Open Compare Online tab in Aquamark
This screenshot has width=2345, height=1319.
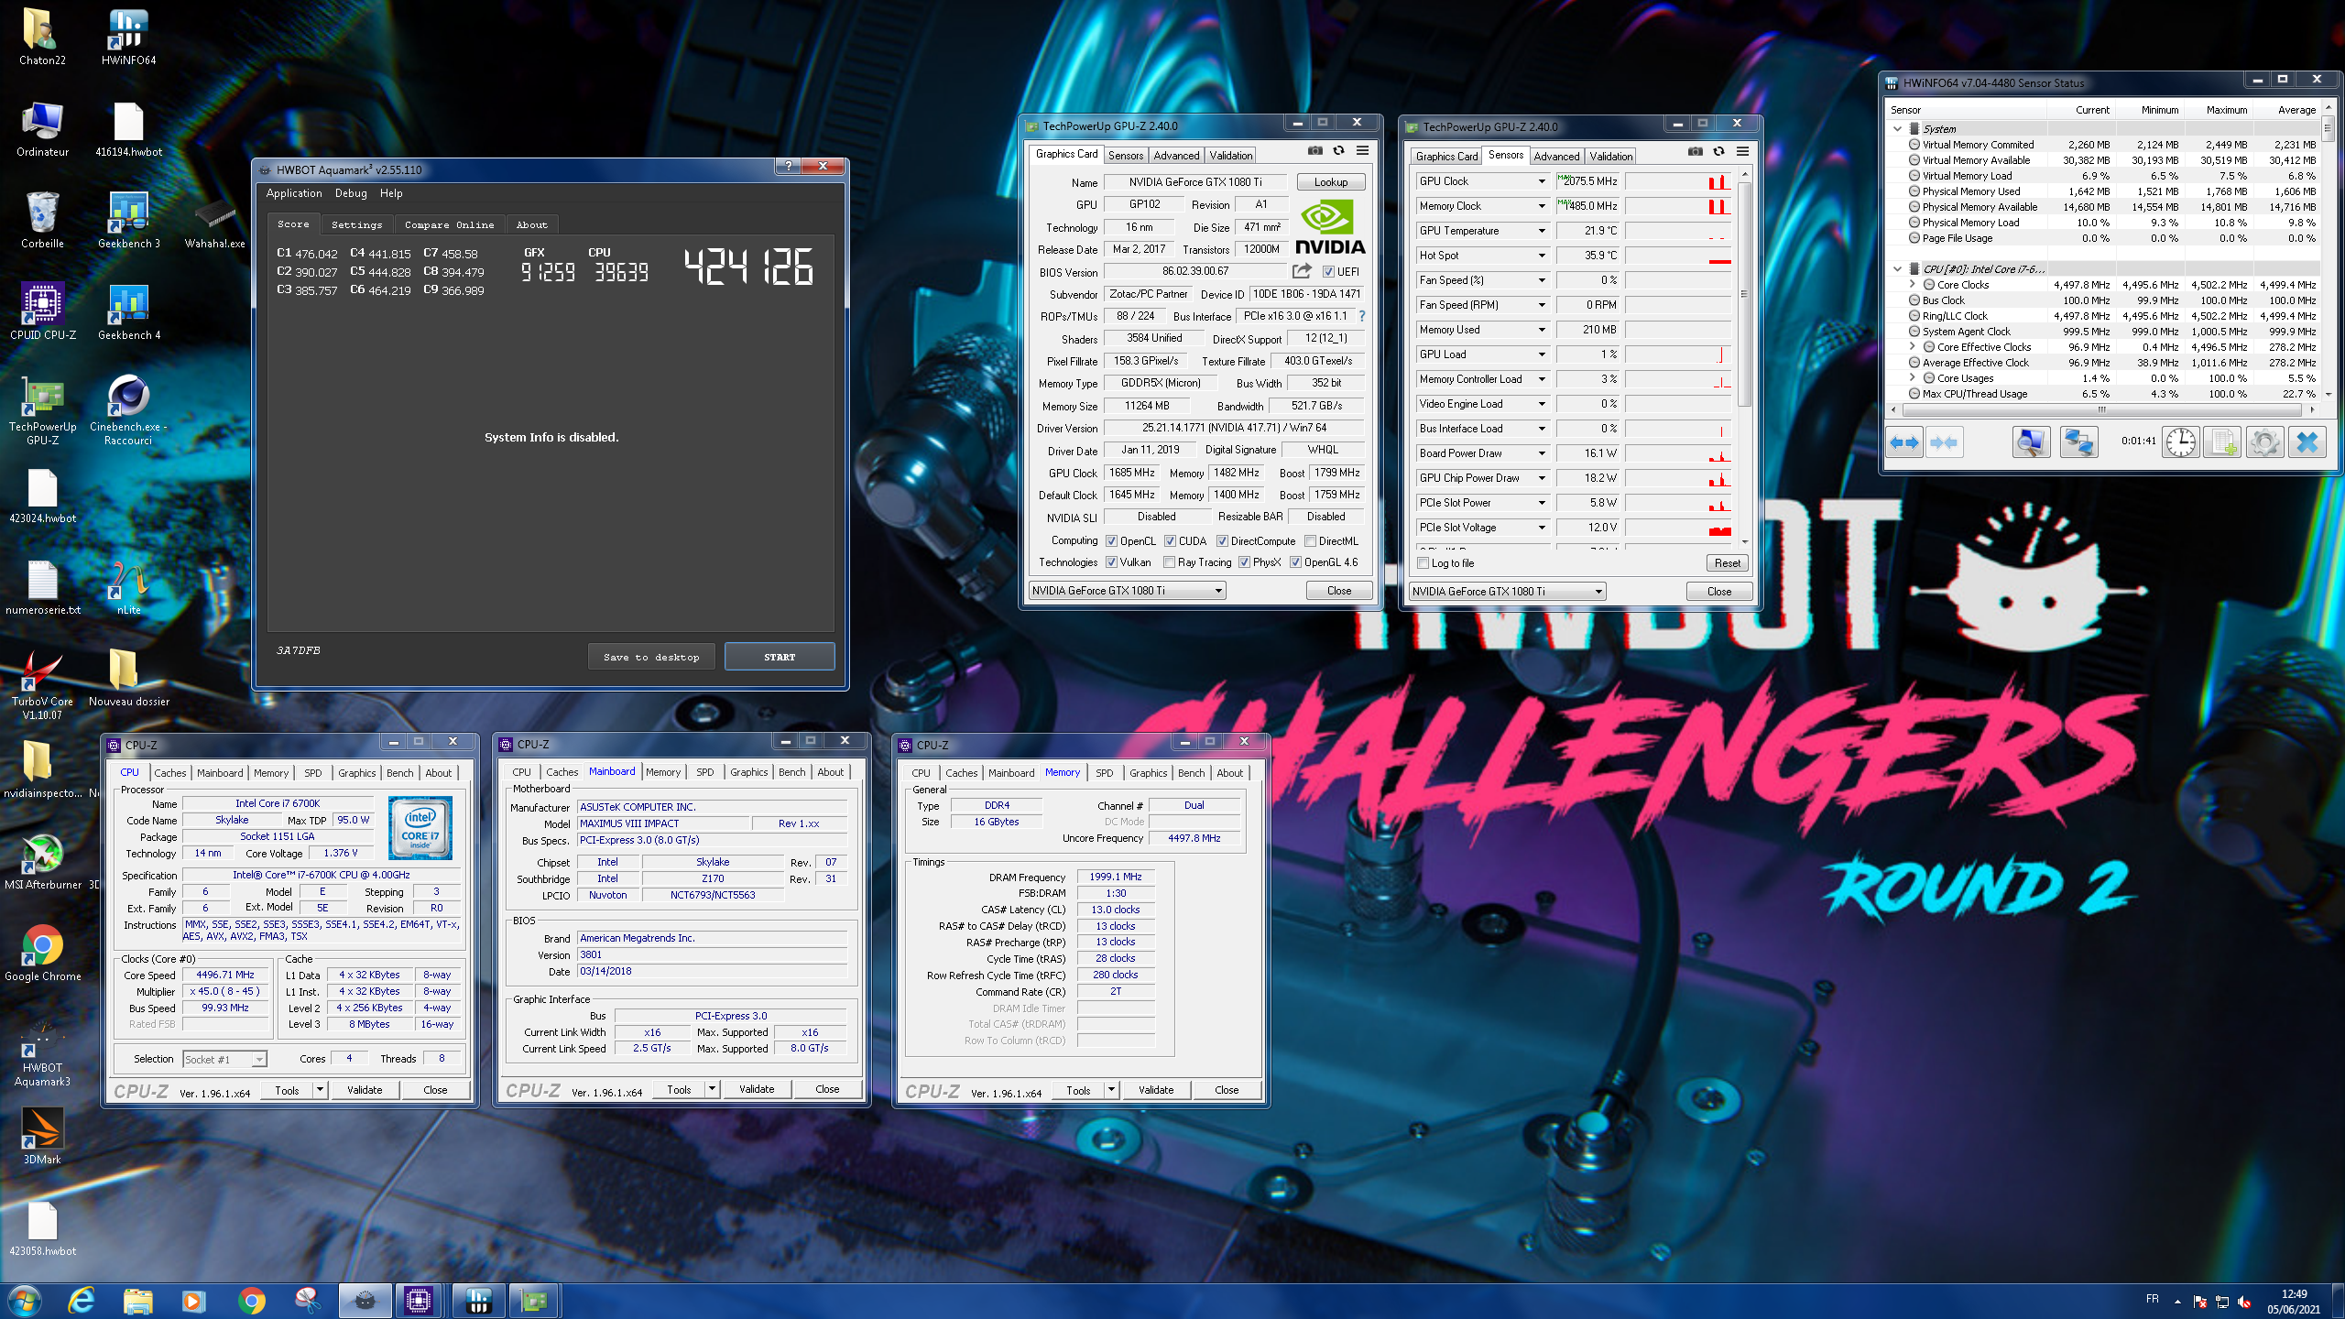(x=449, y=224)
